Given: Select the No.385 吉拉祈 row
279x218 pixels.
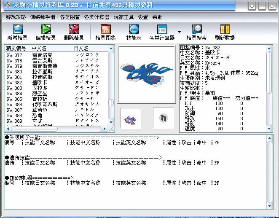Looking at the screenshot, I should [56, 99].
